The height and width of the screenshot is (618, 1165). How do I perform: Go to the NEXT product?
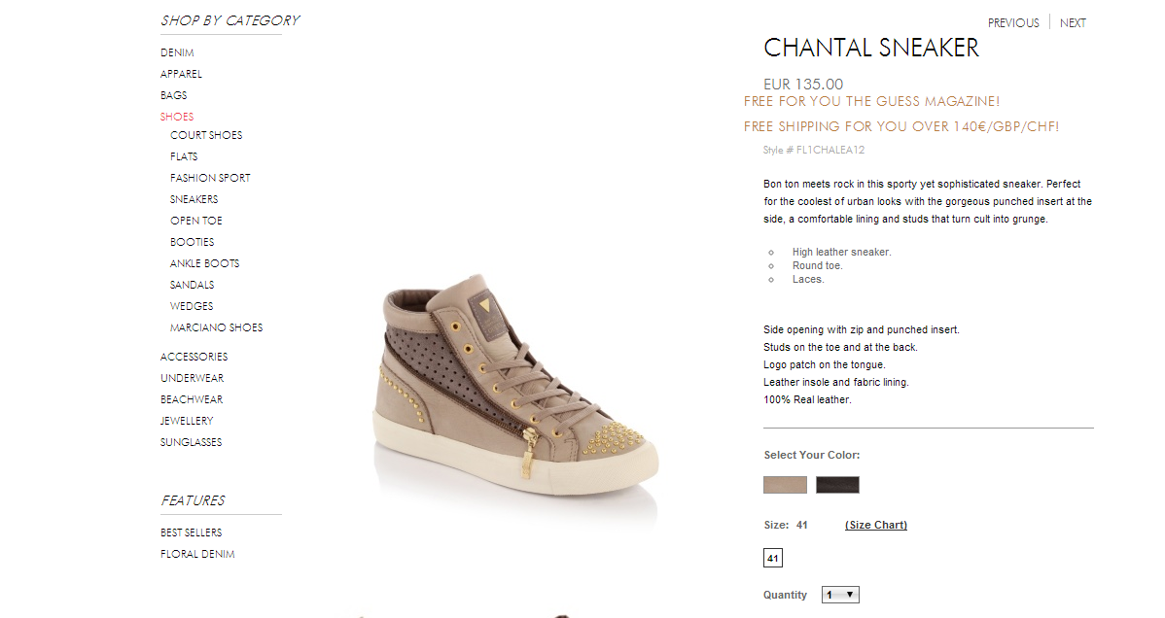tap(1073, 23)
